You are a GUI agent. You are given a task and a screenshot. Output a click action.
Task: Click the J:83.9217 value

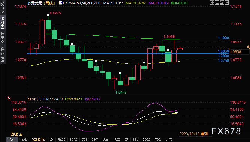coord(92,99)
